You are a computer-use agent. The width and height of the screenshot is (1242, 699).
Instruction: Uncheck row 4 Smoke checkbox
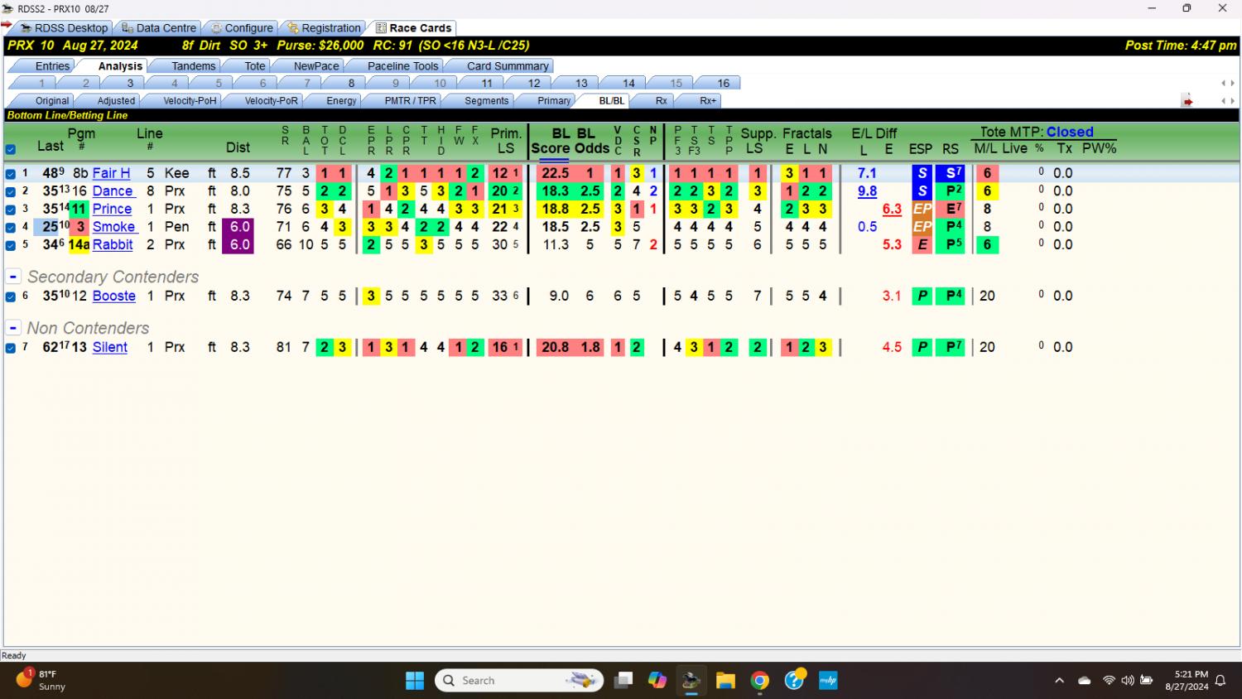click(x=11, y=227)
